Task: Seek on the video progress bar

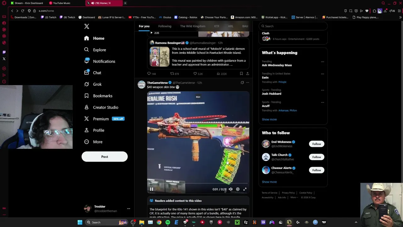Action: coord(198,183)
